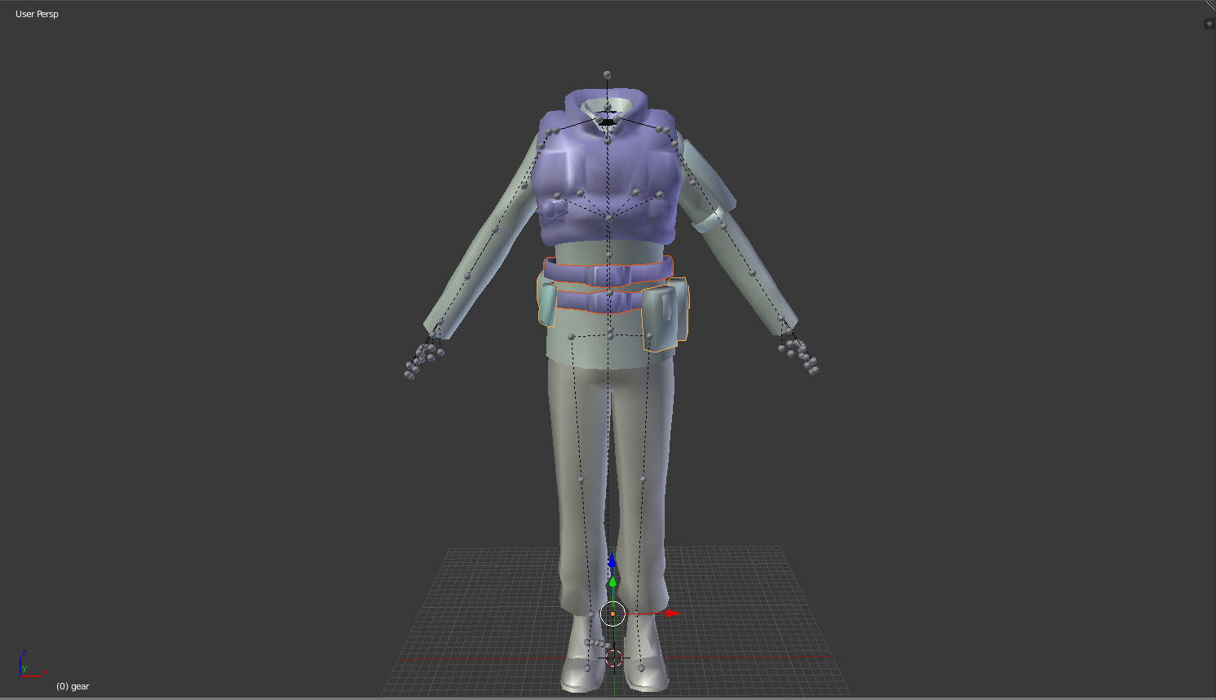
Task: Click the Z label on the axis mini-gizmo
Action: point(24,652)
